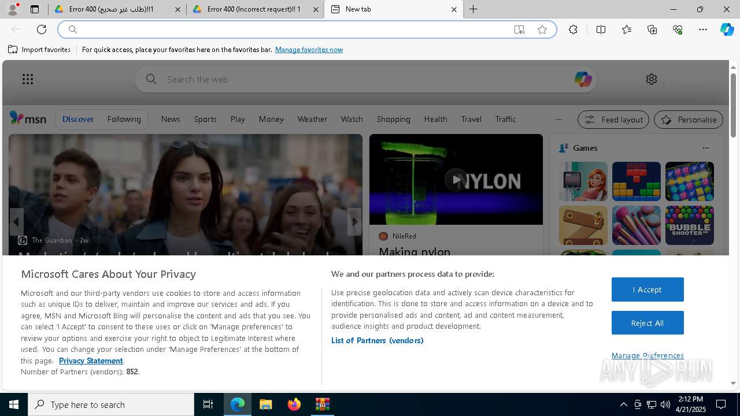Open the Watch category

[351, 119]
